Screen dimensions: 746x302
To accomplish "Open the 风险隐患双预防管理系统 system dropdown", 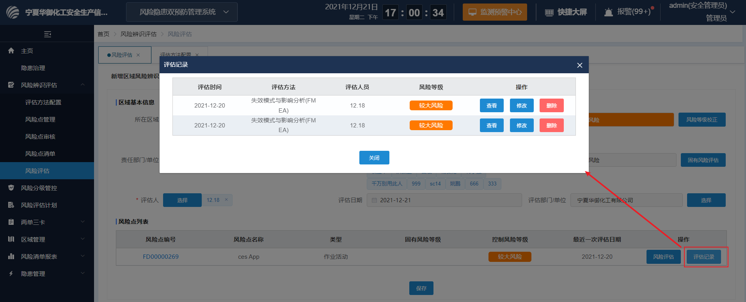I will [182, 12].
